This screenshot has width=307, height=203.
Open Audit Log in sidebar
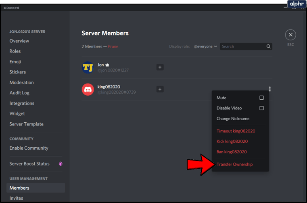19,93
